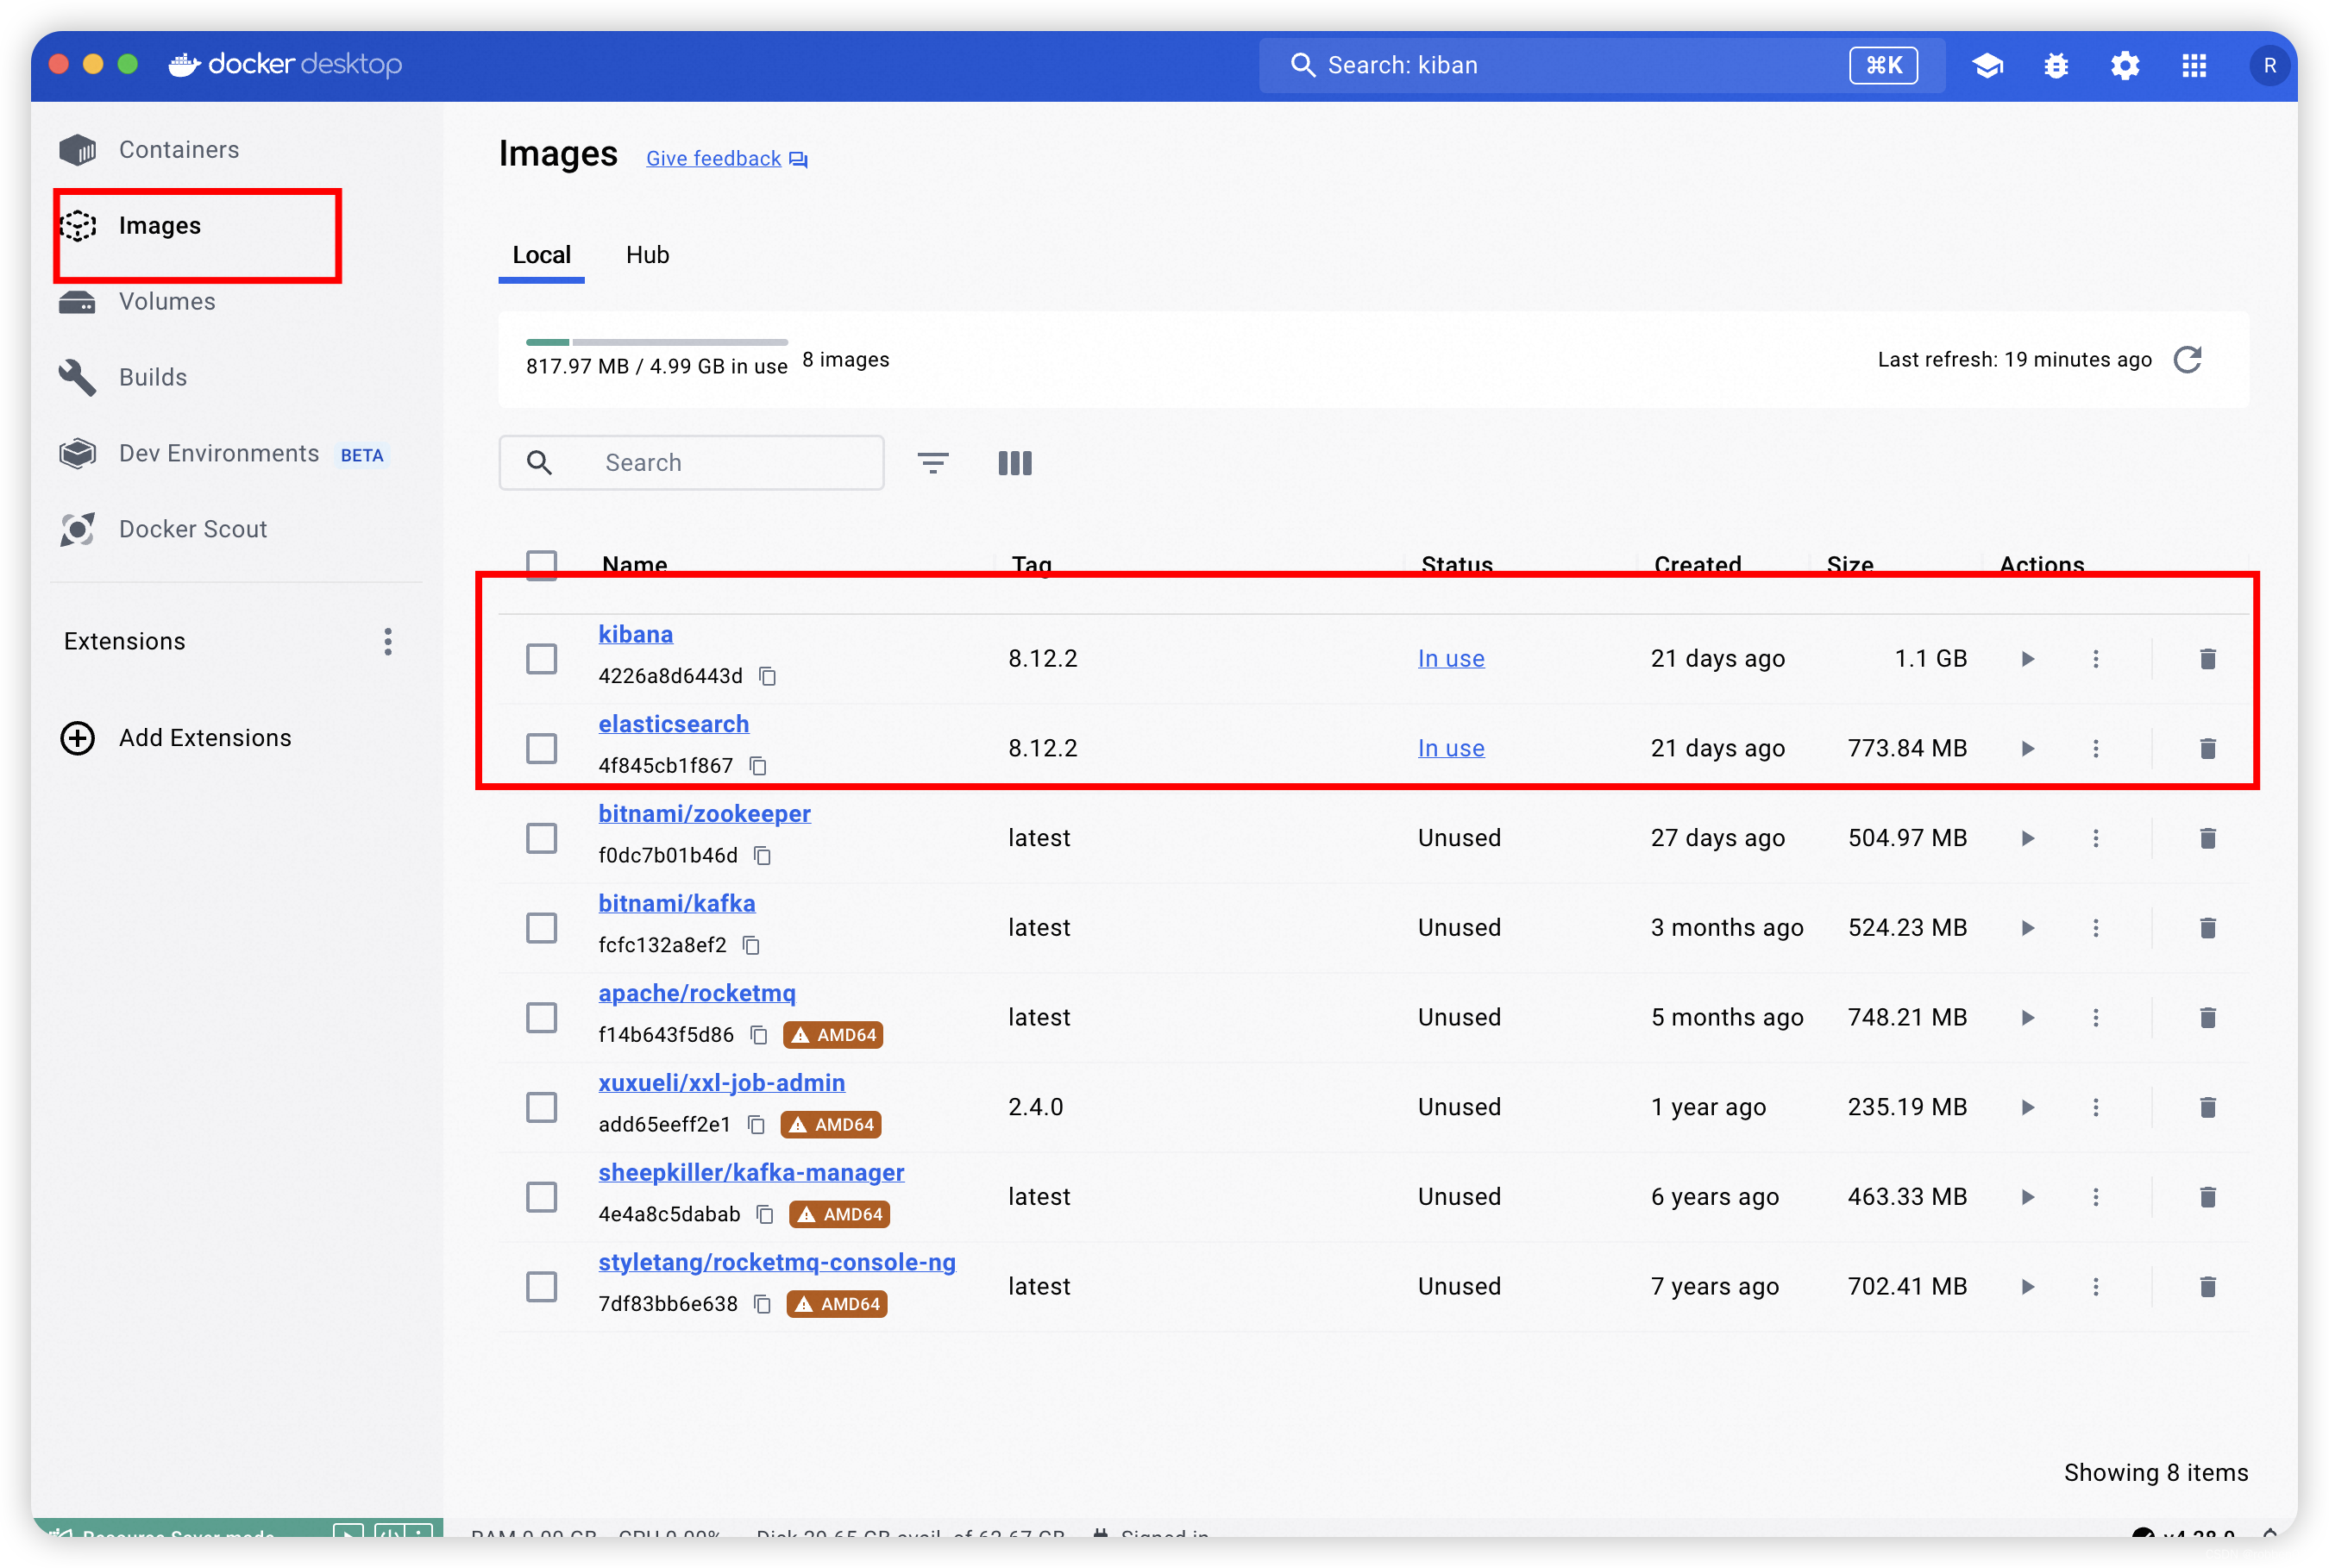2329x1568 pixels.
Task: Tick the bitnami/zookeeper row checkbox
Action: point(541,838)
